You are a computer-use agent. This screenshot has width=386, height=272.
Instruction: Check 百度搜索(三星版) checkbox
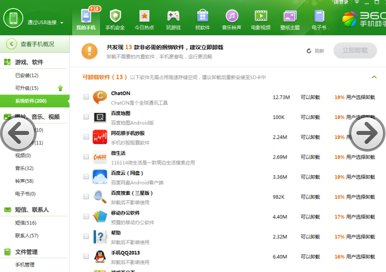86,196
